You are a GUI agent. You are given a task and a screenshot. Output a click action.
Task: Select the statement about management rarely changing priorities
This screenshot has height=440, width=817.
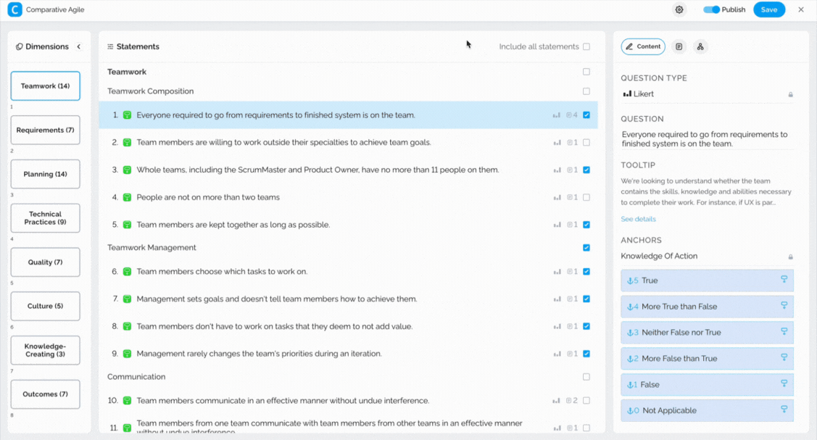click(259, 354)
